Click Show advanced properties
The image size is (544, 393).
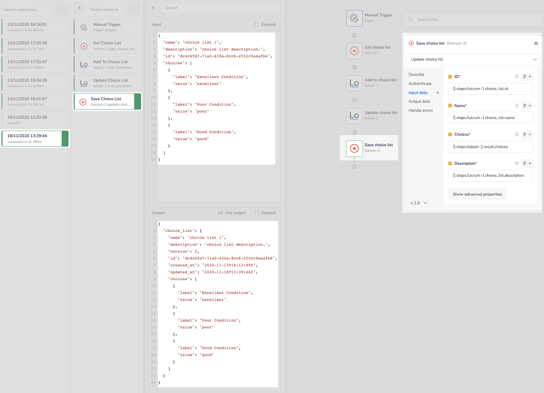pos(477,194)
